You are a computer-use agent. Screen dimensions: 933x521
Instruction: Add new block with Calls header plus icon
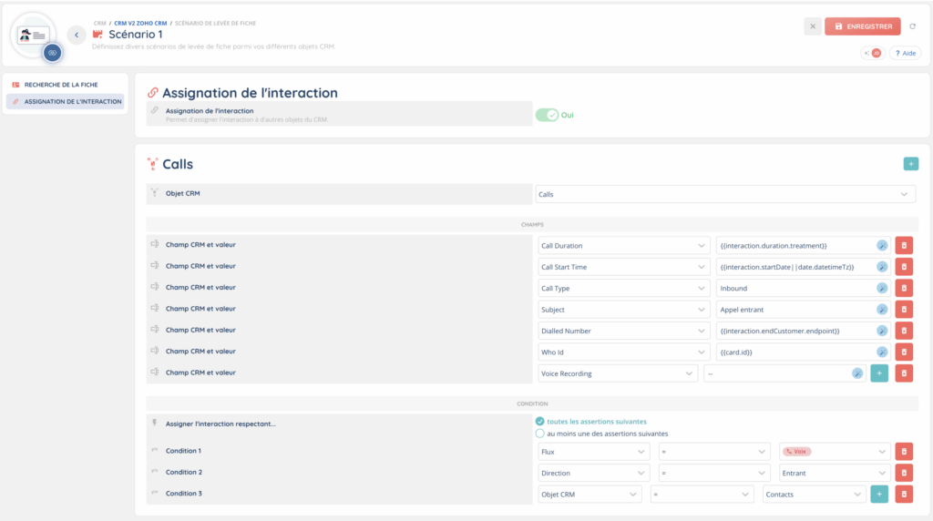pos(911,164)
